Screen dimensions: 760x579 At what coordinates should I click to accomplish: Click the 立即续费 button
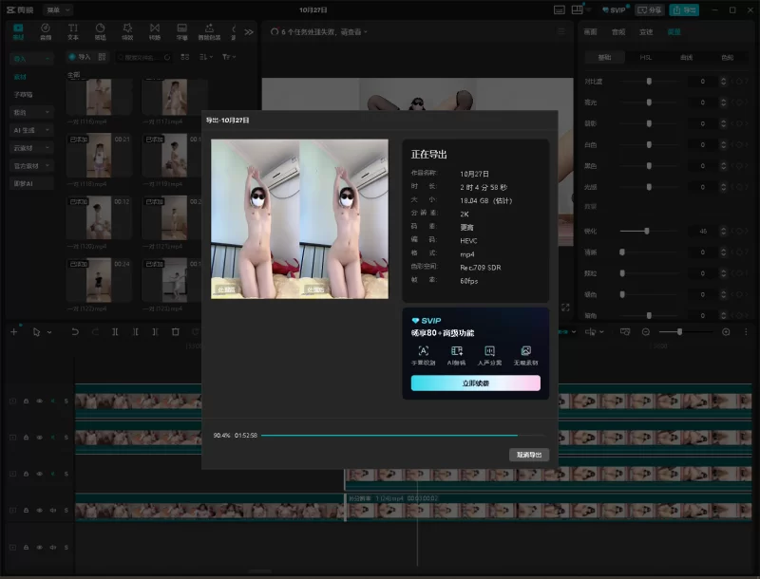475,383
